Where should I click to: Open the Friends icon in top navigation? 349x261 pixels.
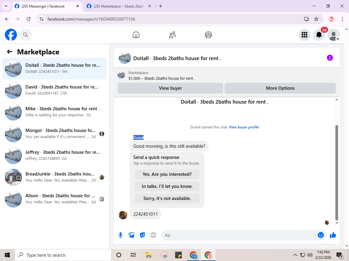[172, 35]
